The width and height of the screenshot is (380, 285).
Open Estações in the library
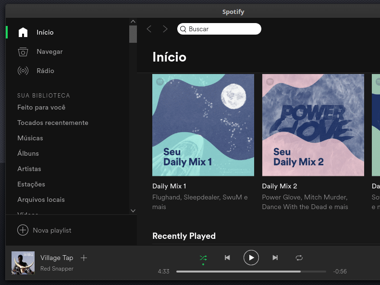click(31, 184)
